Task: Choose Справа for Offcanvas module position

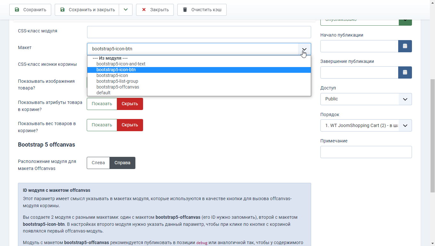Action: [122, 163]
